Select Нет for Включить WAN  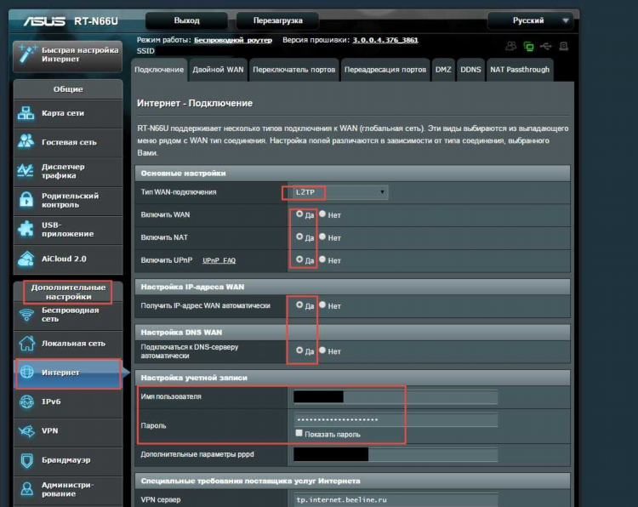[322, 214]
